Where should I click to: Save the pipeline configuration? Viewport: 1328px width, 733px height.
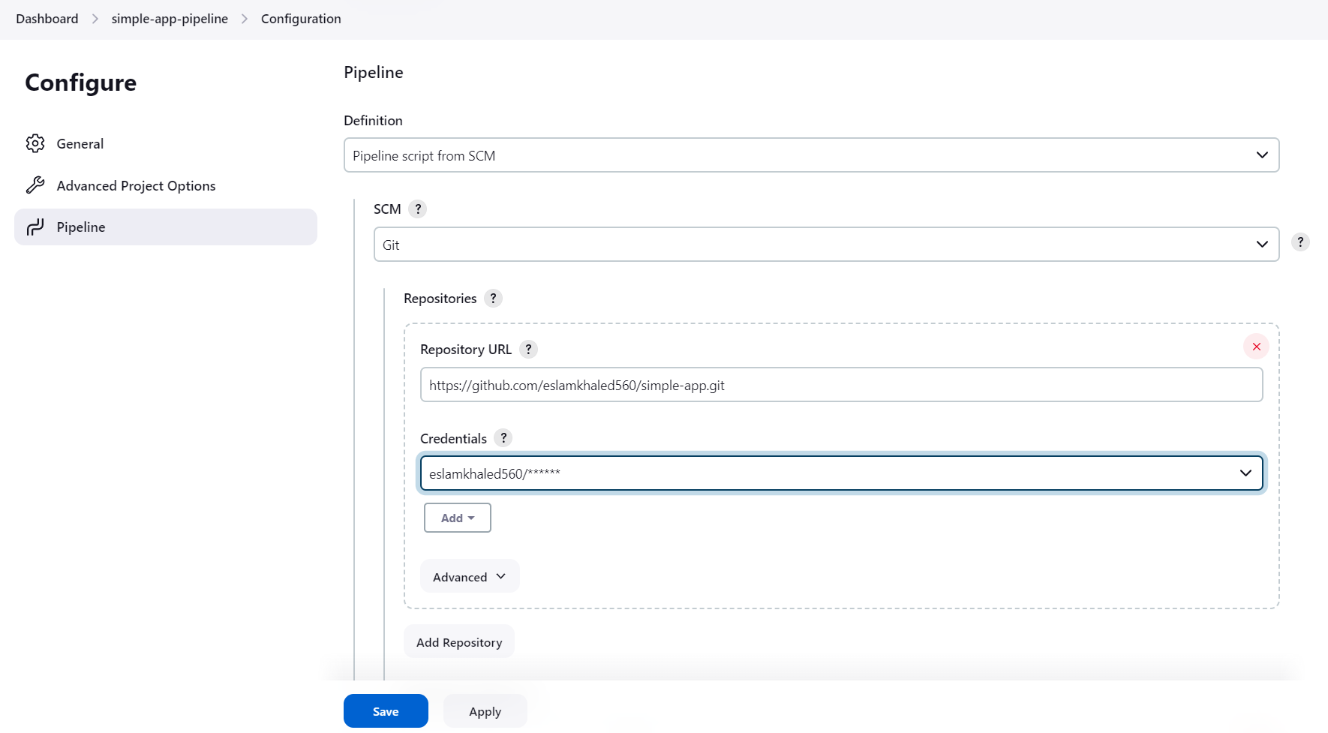click(x=386, y=710)
